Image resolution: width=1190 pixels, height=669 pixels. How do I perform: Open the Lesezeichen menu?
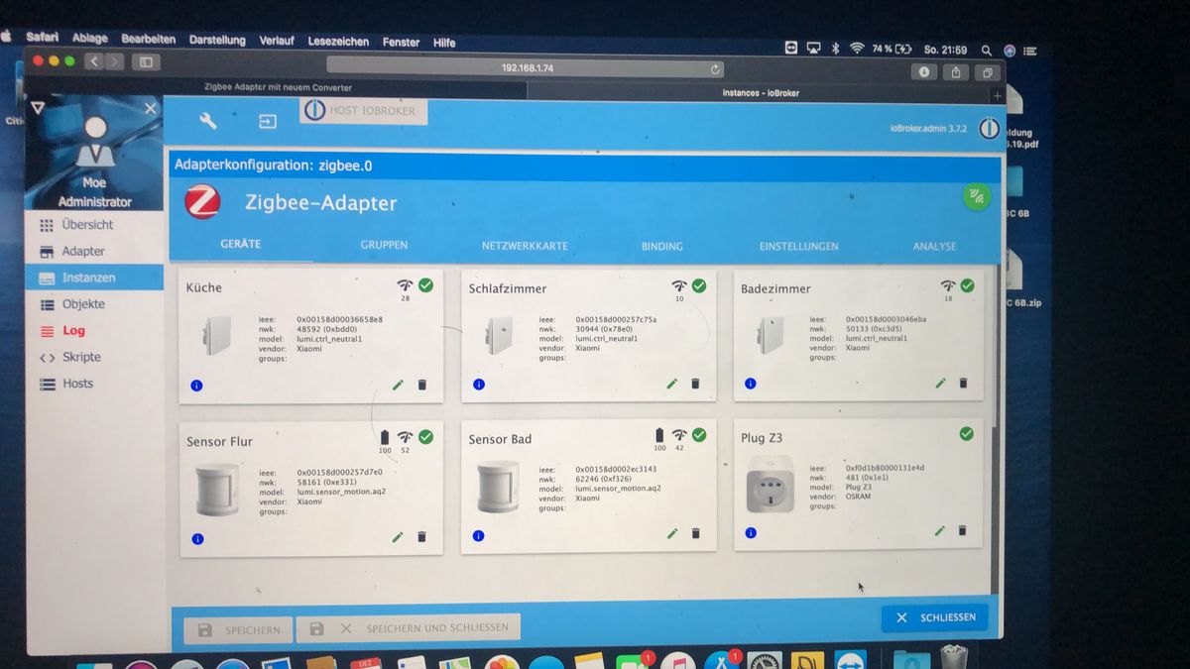[x=338, y=42]
